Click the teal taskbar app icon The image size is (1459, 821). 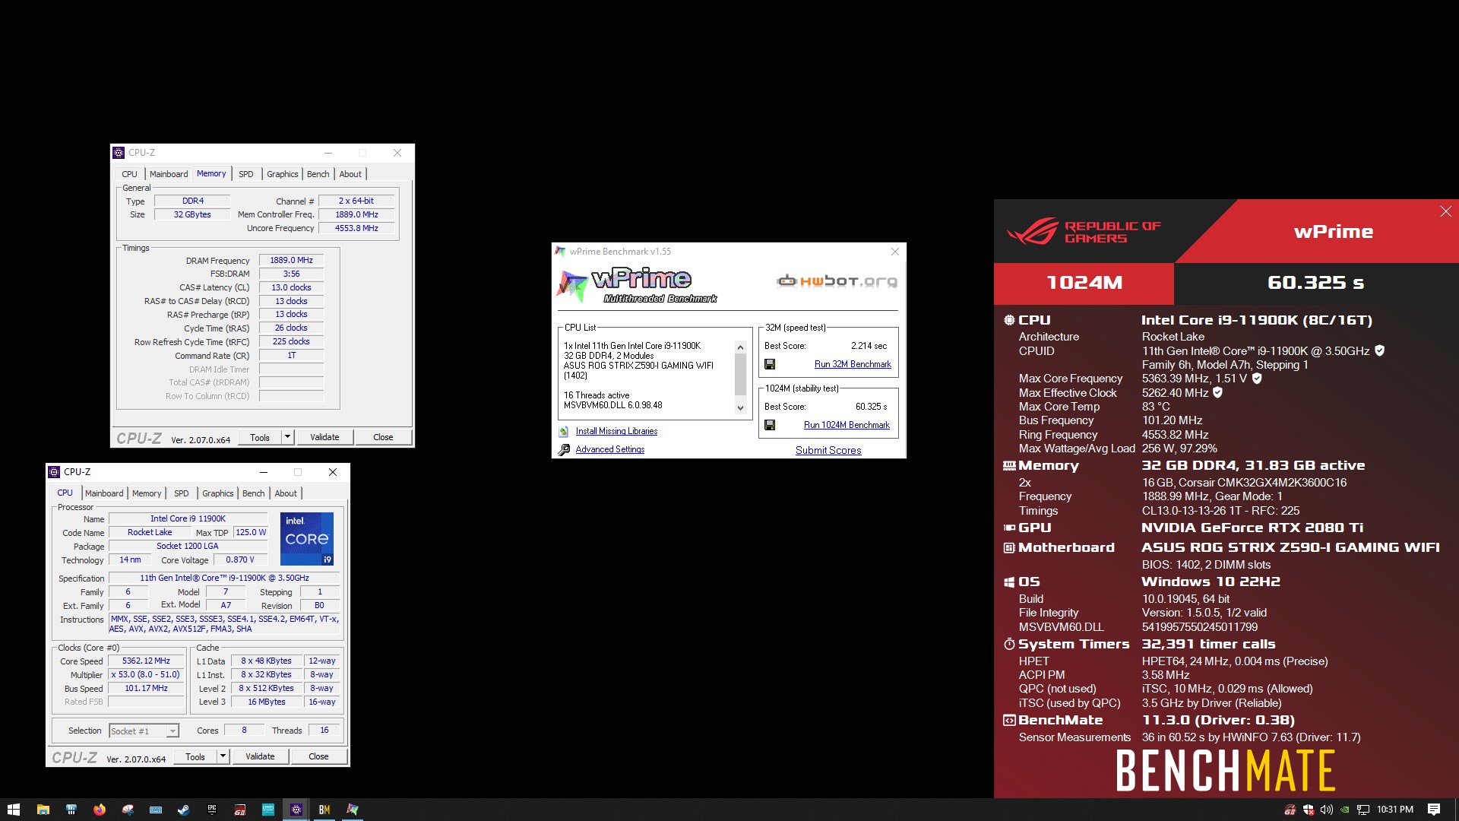coord(268,810)
